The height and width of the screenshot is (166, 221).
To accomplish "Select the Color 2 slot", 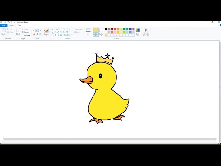I will click(x=101, y=32).
